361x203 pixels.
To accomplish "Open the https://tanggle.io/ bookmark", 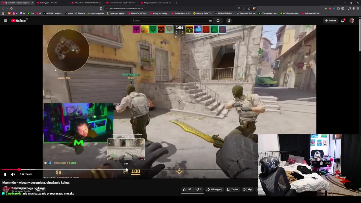I will pyautogui.click(x=96, y=13).
